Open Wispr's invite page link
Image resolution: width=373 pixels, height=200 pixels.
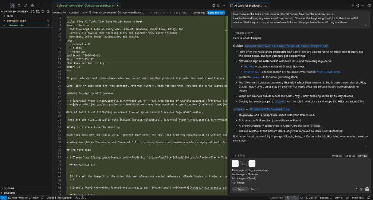coord(328,72)
